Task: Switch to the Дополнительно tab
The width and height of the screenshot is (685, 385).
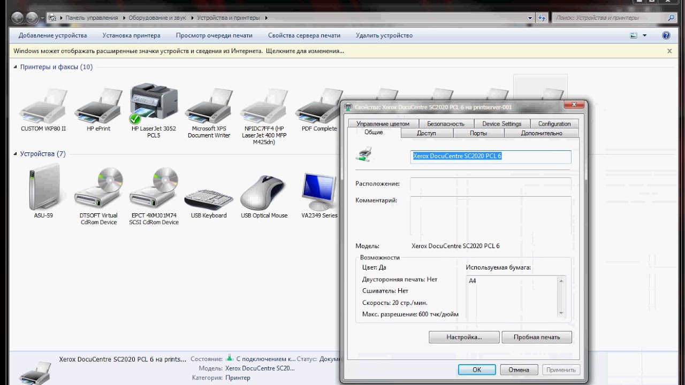Action: coord(542,133)
